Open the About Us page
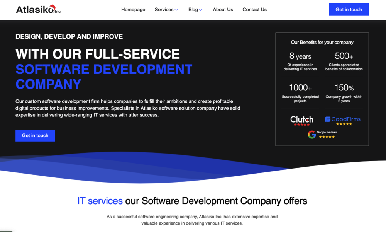 [223, 9]
